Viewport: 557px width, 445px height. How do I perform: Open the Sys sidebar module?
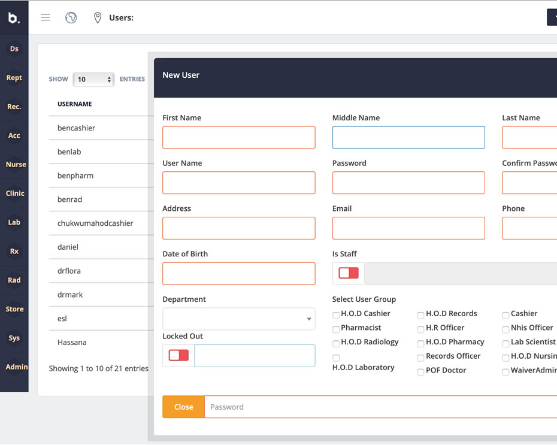tap(14, 338)
